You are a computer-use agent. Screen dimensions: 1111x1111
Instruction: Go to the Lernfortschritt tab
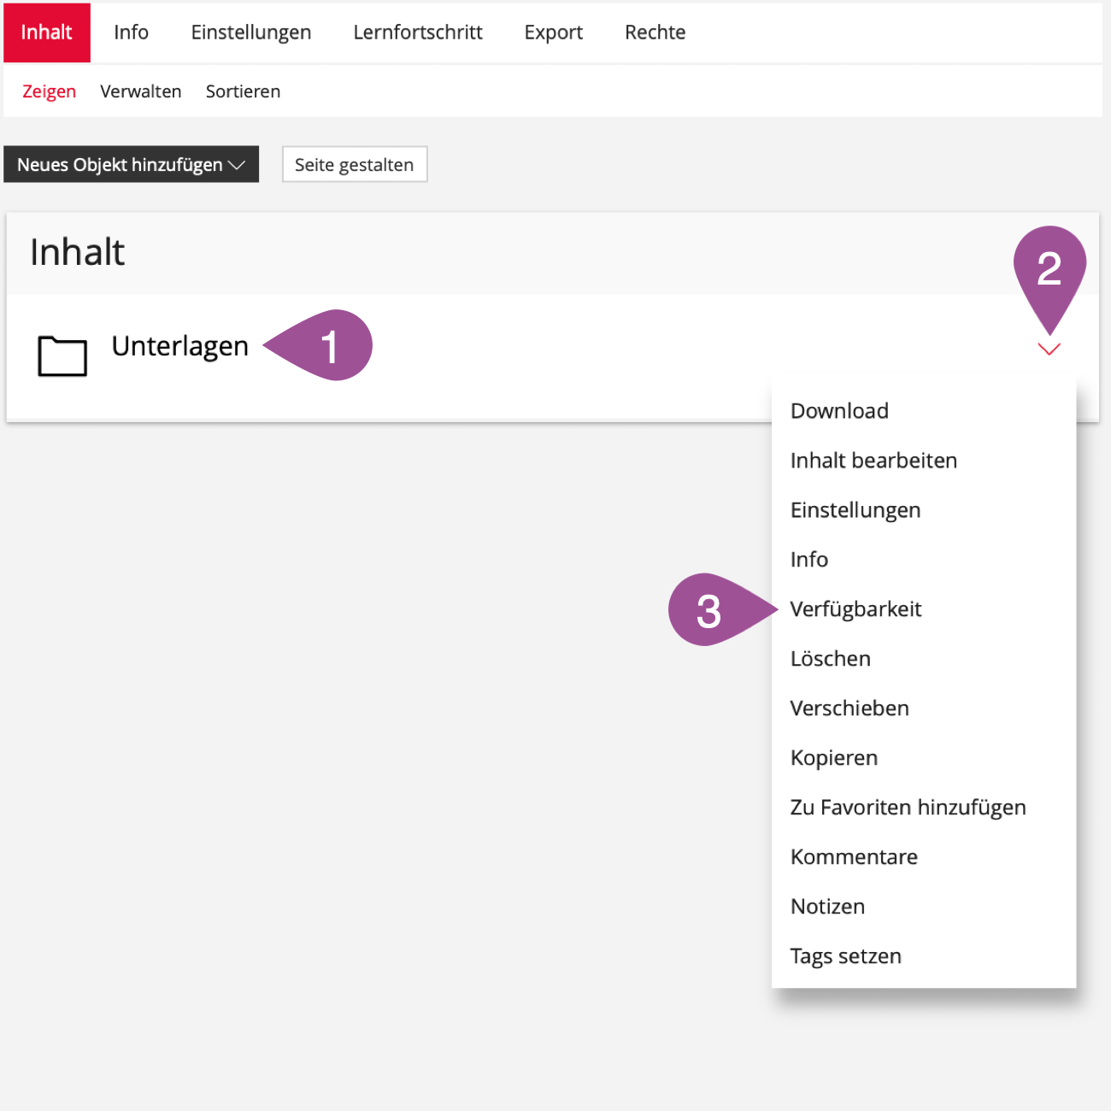[417, 32]
